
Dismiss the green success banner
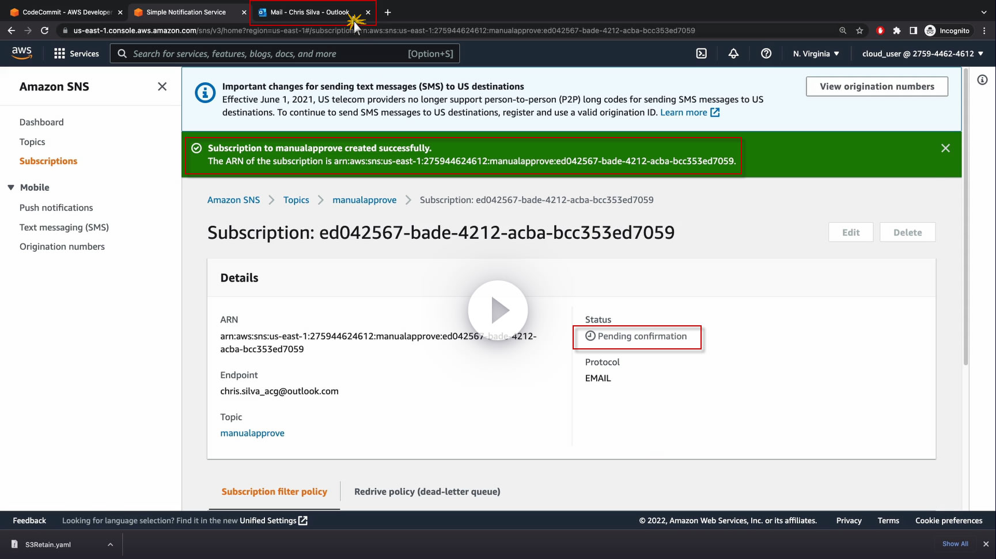(x=945, y=148)
